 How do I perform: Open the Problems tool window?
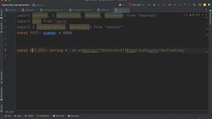click(x=43, y=116)
